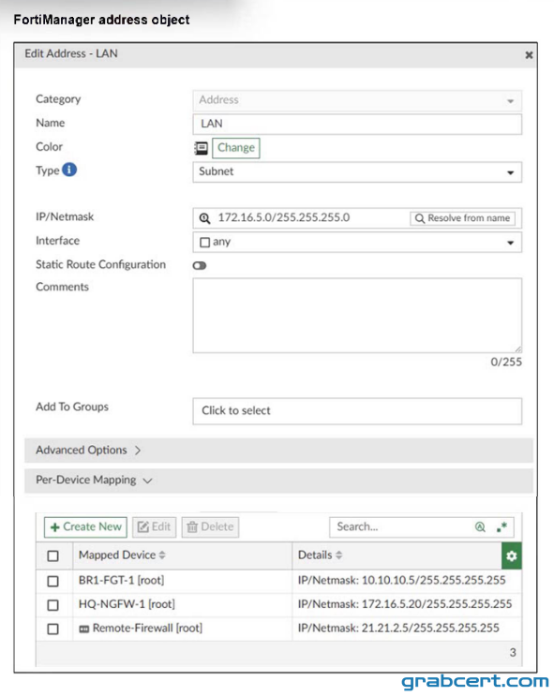
Task: Click Resolve from name button
Action: click(x=462, y=218)
